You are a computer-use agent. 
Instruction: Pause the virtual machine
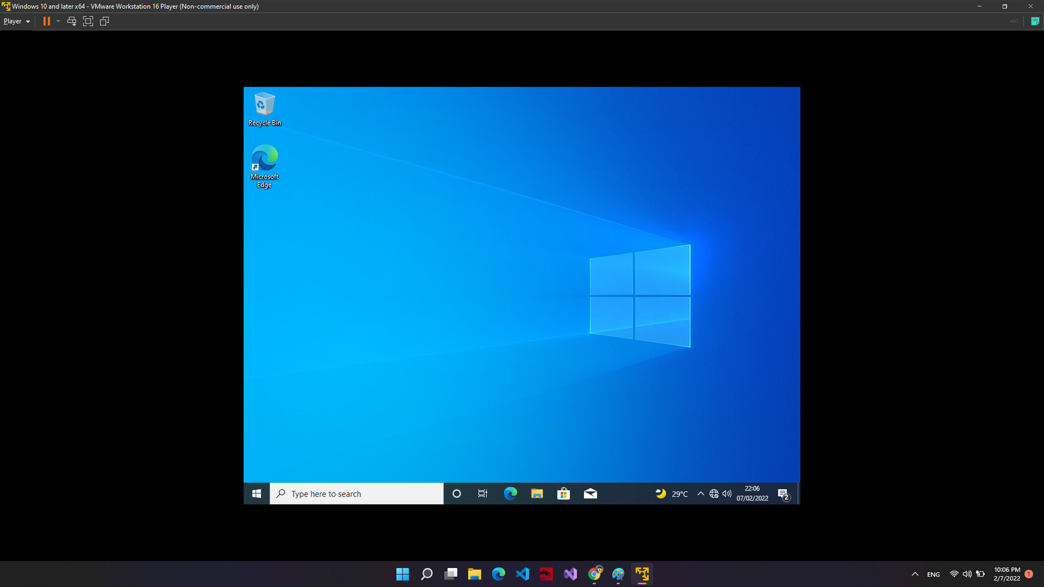46,21
